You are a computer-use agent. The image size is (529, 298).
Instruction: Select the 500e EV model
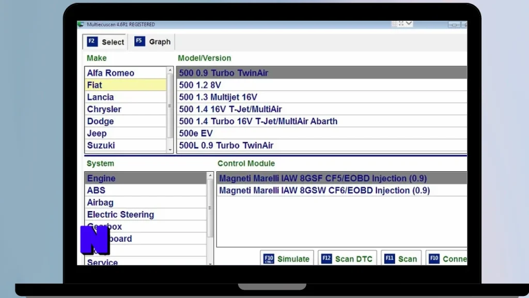(322, 133)
